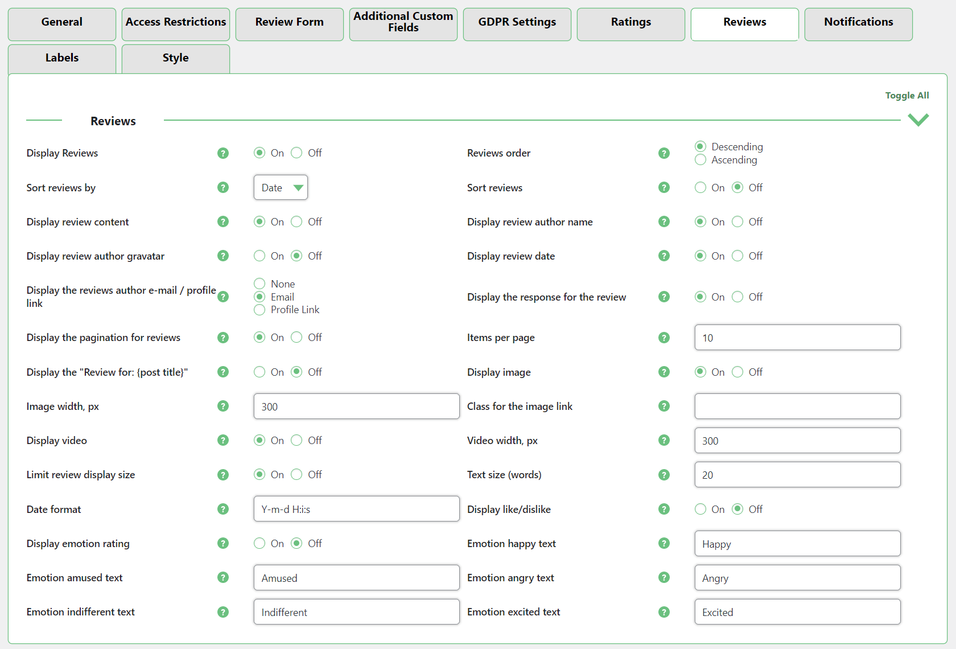Show help for Items per page
Image resolution: width=956 pixels, height=649 pixels.
(x=664, y=338)
